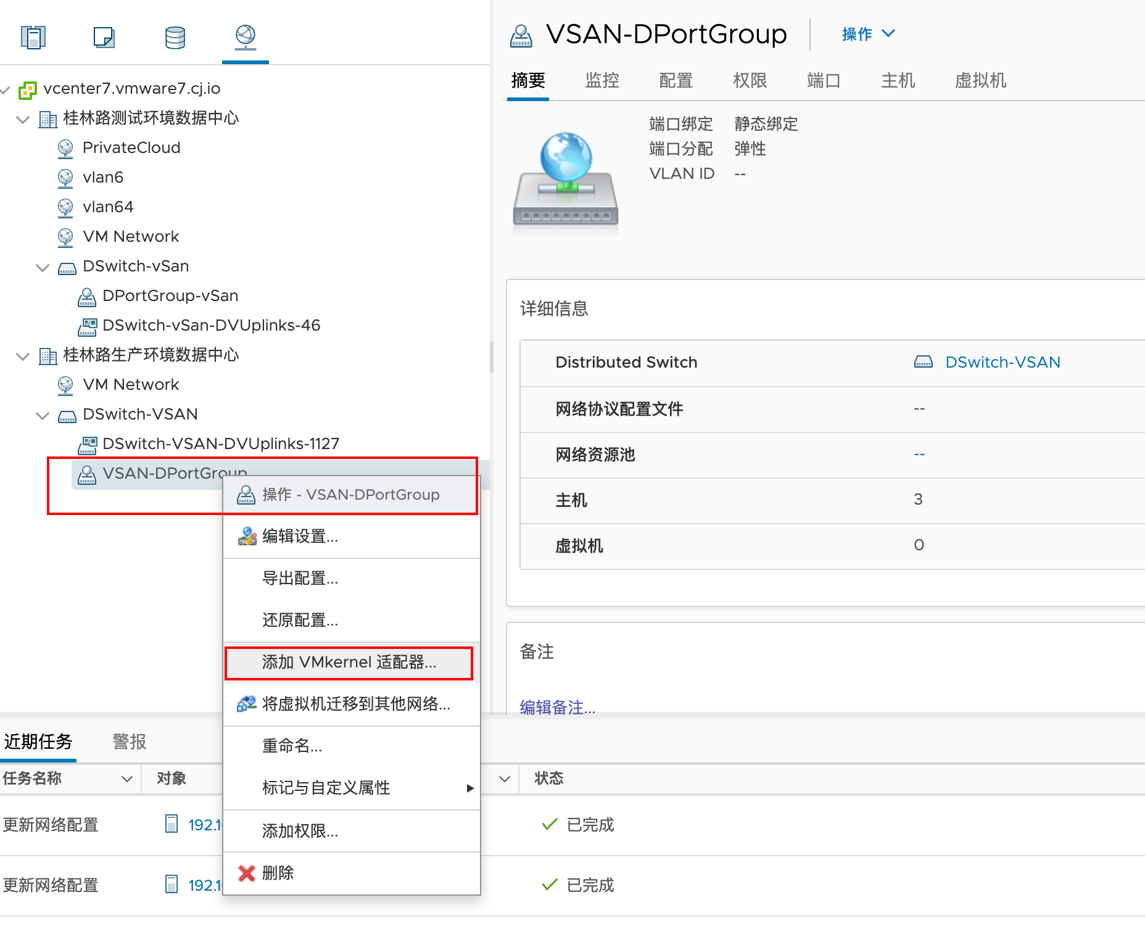Screen dimensions: 1145x929
Task: Select the VM Network under 桂林路测试环境数据中心
Action: (131, 237)
